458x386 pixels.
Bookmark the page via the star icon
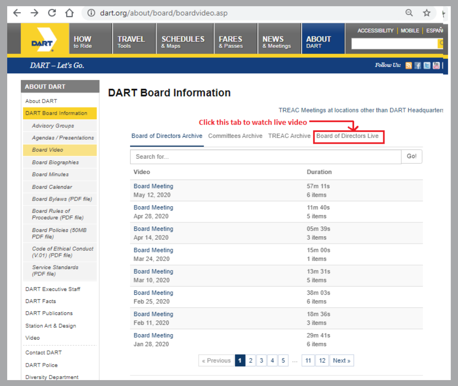point(426,13)
